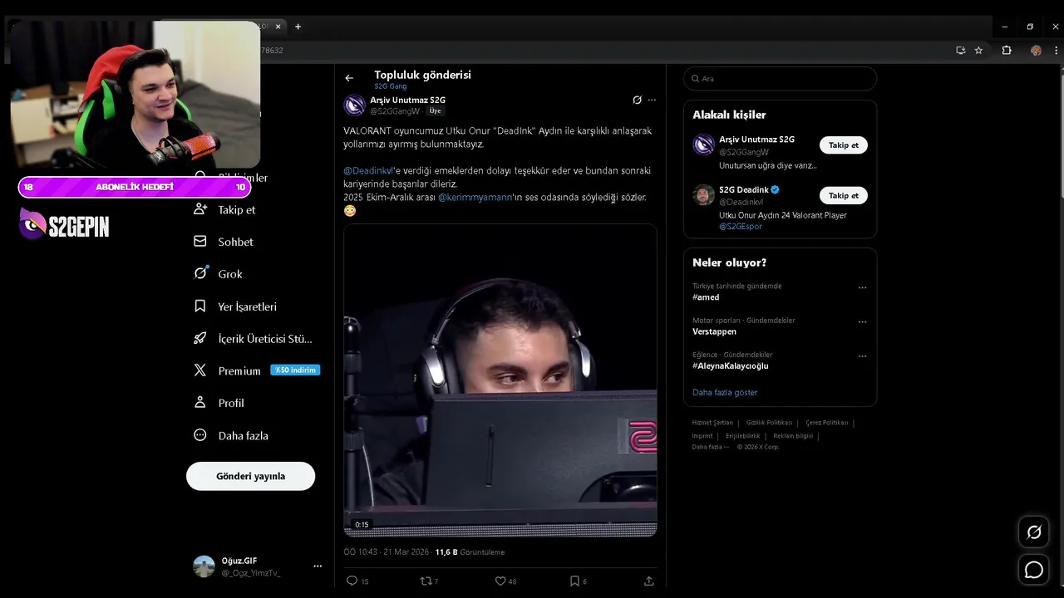The image size is (1064, 598).
Task: Open Grok from the left sidebar
Action: [218, 273]
